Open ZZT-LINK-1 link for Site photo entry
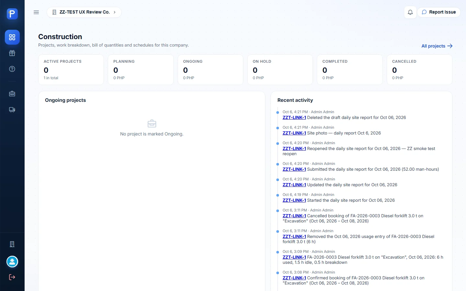This screenshot has width=466, height=291. (x=294, y=133)
